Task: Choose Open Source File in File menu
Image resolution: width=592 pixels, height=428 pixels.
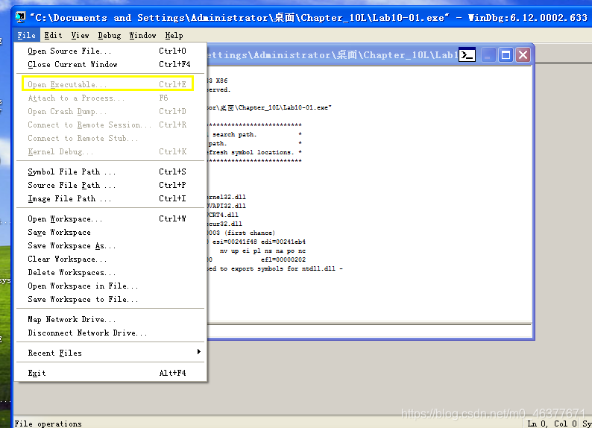Action: point(110,51)
